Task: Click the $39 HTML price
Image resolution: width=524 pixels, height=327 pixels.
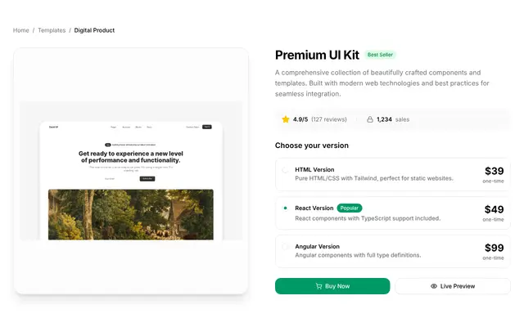Action: [x=495, y=171]
